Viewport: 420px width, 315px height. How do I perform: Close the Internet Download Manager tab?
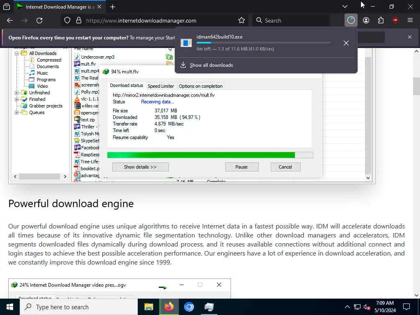coord(99,7)
